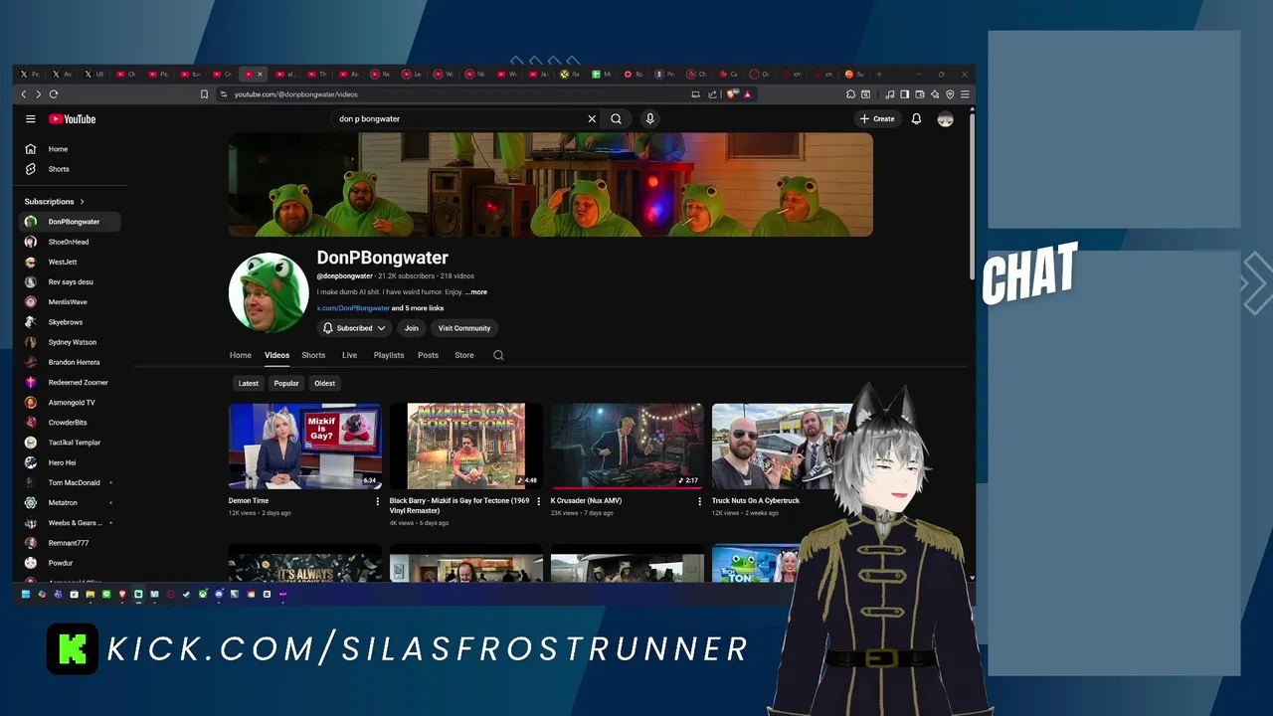Screen dimensions: 1273x716
Task: Click the Demon Time video thumbnail
Action: [x=305, y=446]
